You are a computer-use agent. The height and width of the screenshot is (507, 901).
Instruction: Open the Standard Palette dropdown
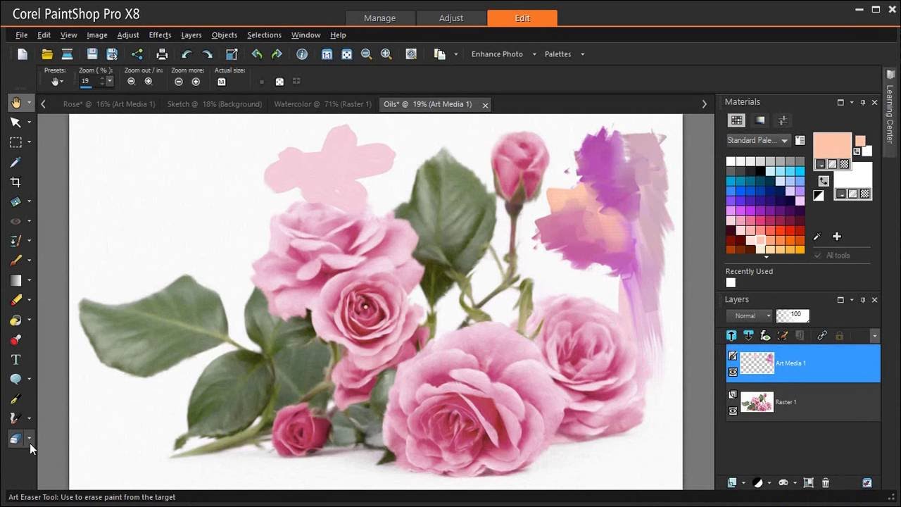click(784, 140)
